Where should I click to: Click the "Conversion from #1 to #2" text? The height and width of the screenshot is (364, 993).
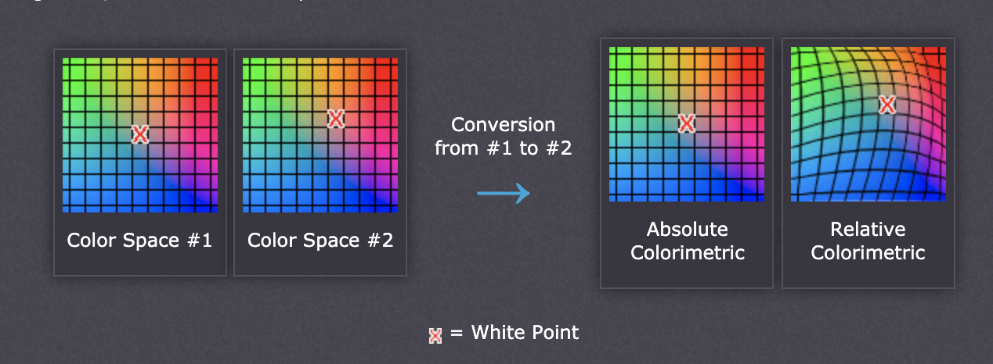pos(504,136)
